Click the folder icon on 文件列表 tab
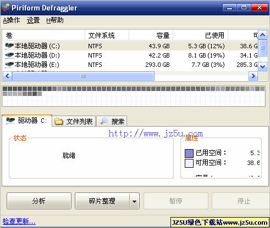This screenshot has width=270, height=228. tap(59, 121)
